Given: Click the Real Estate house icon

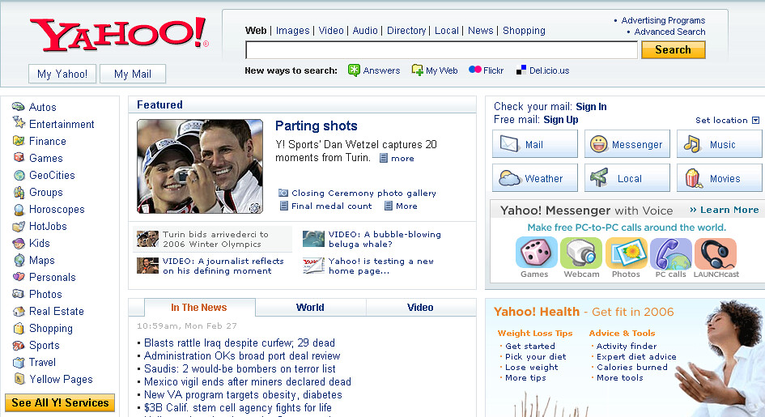Looking at the screenshot, I should (19, 311).
